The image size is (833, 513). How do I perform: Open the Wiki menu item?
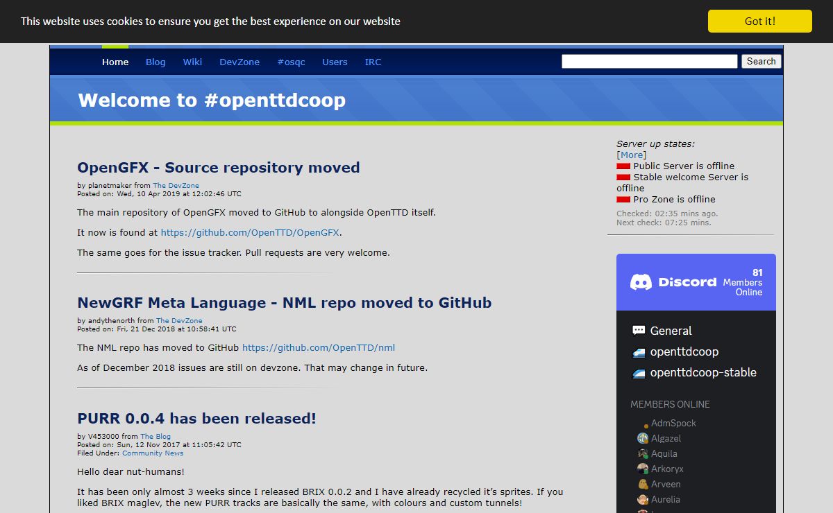(x=192, y=62)
